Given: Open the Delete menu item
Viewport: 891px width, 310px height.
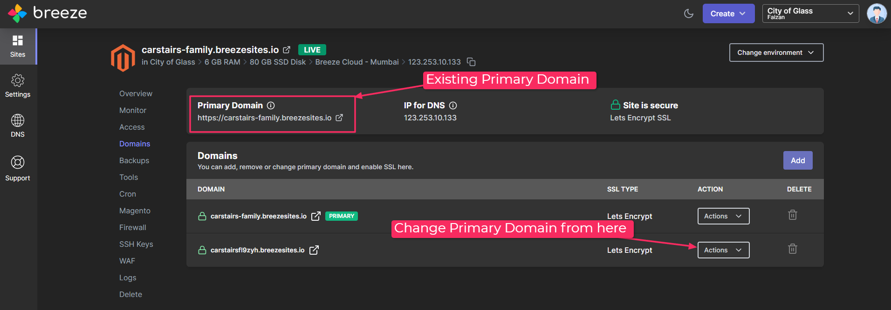Looking at the screenshot, I should pos(130,294).
